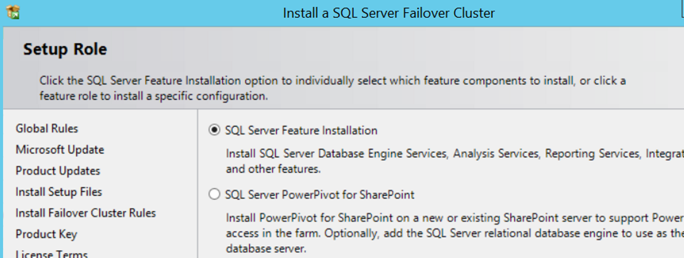Click the vertical divider between step list and options
The height and width of the screenshot is (258, 684).
tap(198, 184)
